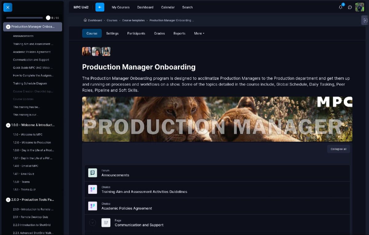Select 1.1.0 - Welcome to MPC in the sidebar

pos(28,135)
